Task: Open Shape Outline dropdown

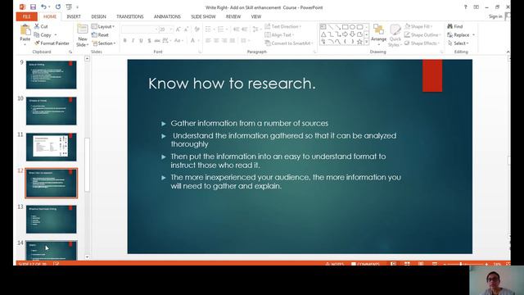Action: [x=422, y=34]
